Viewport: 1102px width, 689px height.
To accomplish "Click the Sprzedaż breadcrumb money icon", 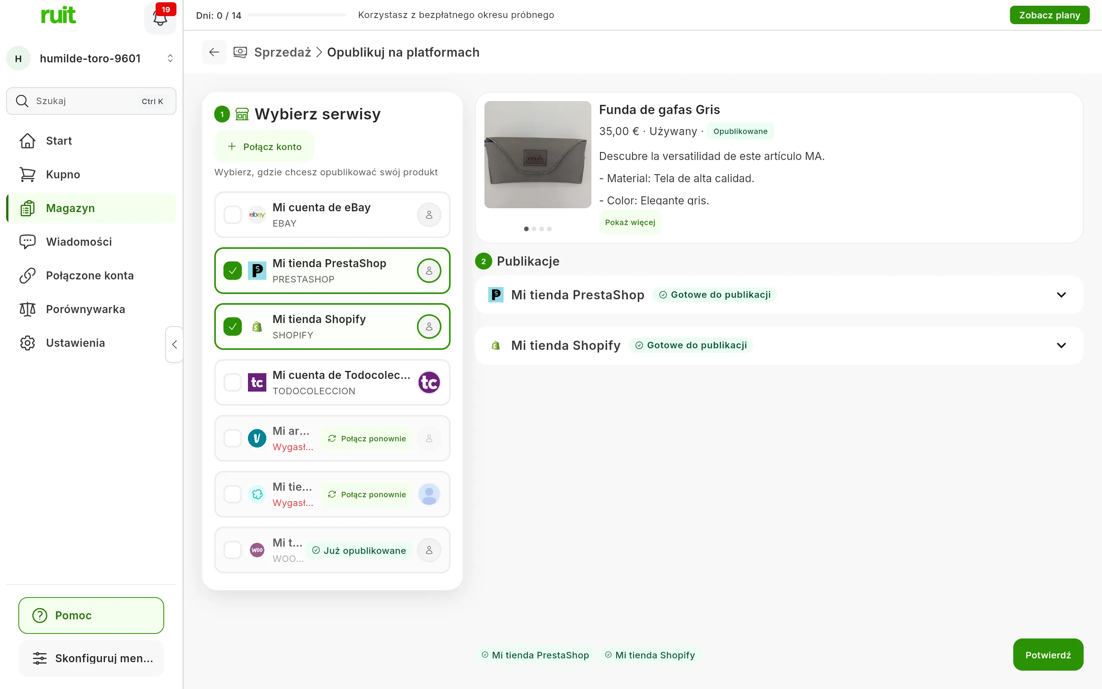I will pyautogui.click(x=240, y=52).
